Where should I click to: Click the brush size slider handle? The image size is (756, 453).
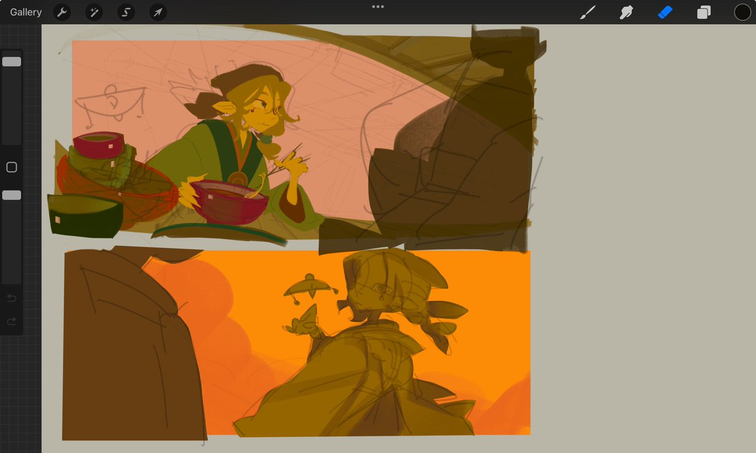[x=11, y=62]
